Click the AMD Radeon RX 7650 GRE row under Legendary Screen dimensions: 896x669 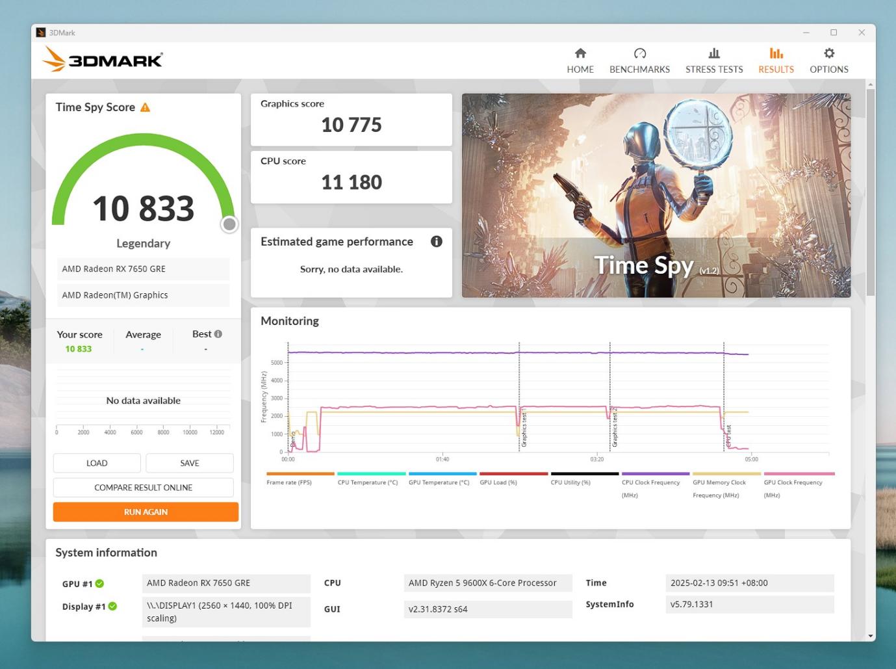click(143, 269)
